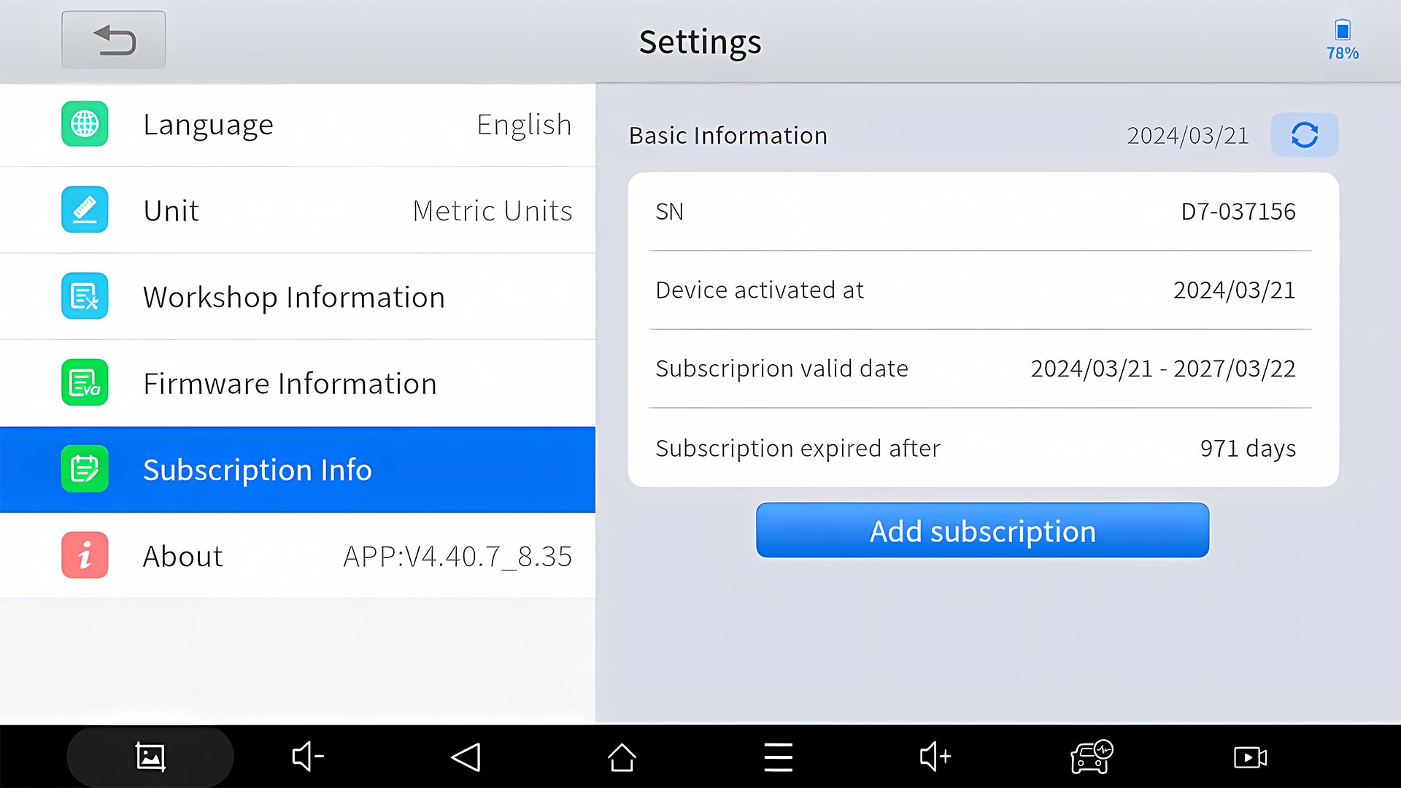Click the Workshop Information icon
1401x788 pixels.
(x=85, y=295)
